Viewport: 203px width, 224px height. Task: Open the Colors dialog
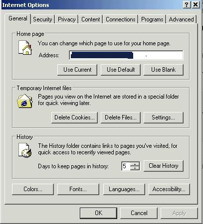(x=33, y=189)
